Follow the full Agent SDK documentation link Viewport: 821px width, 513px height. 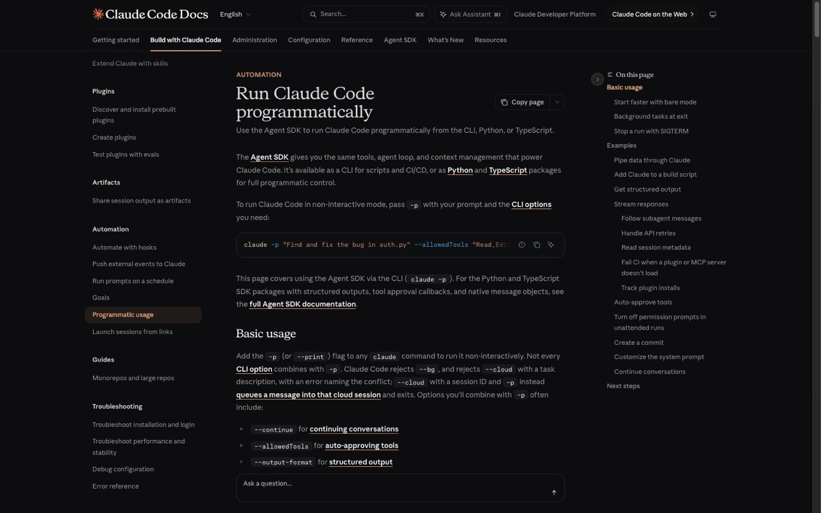302,304
